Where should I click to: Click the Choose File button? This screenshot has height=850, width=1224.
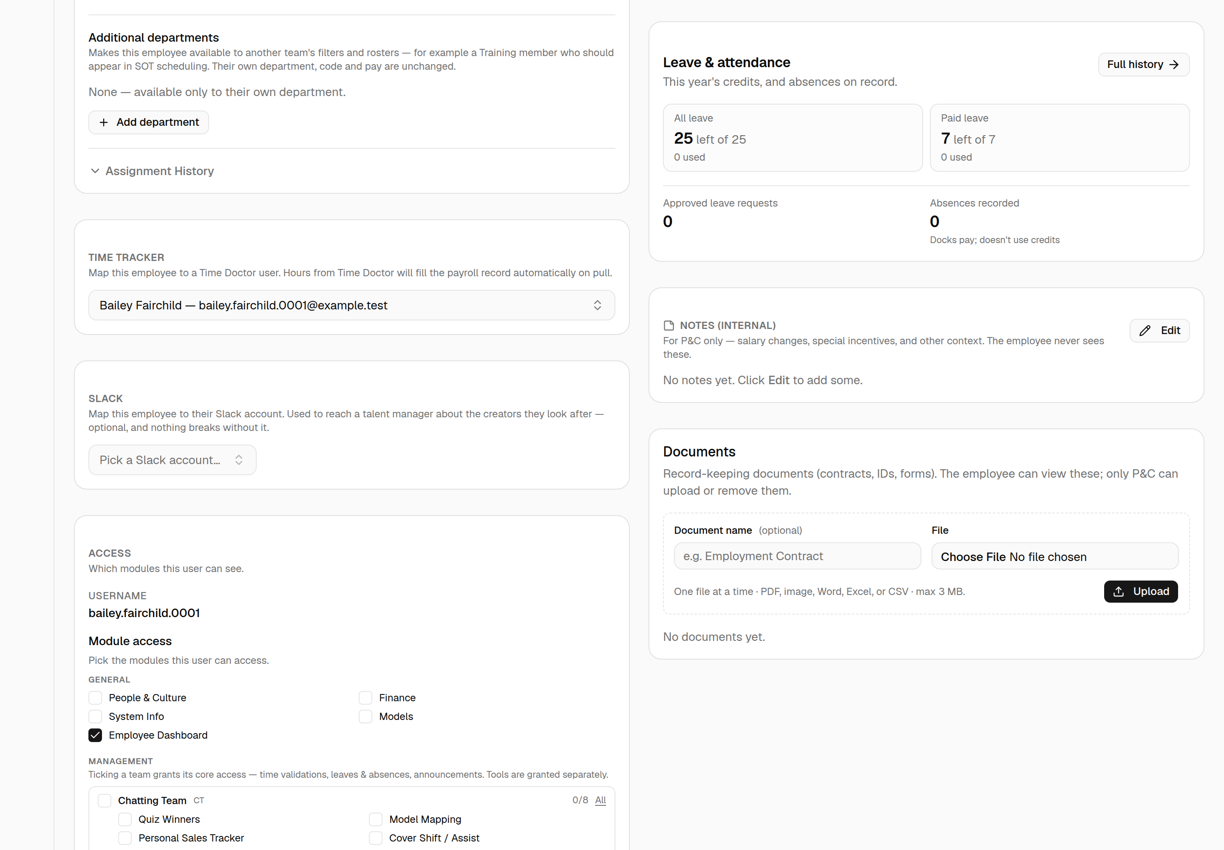coord(973,557)
